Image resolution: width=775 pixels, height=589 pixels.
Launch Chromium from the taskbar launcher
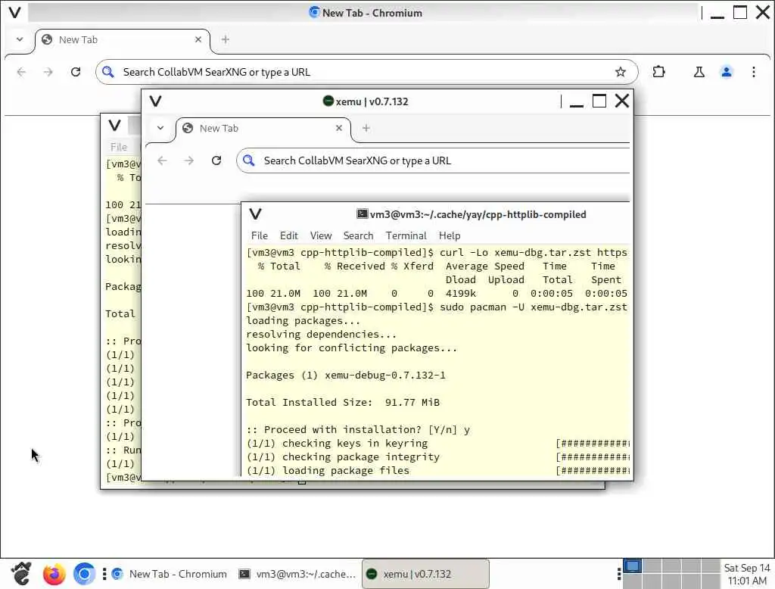(x=84, y=574)
